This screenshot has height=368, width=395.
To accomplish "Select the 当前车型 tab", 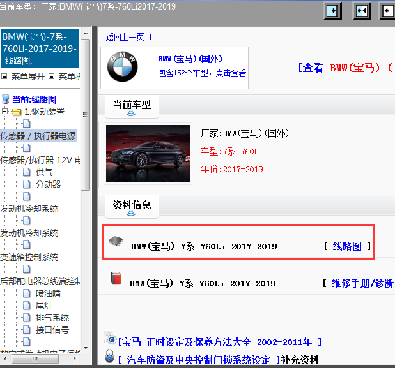I will 132,106.
